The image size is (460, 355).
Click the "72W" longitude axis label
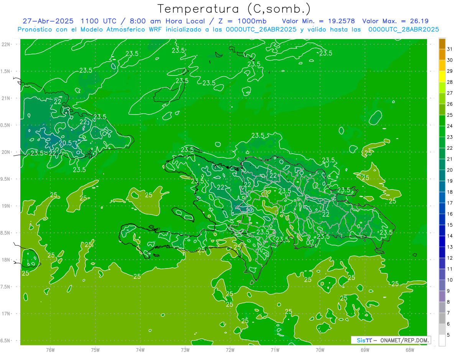pos(230,350)
